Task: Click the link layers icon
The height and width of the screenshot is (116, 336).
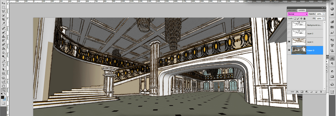Action: point(293,92)
